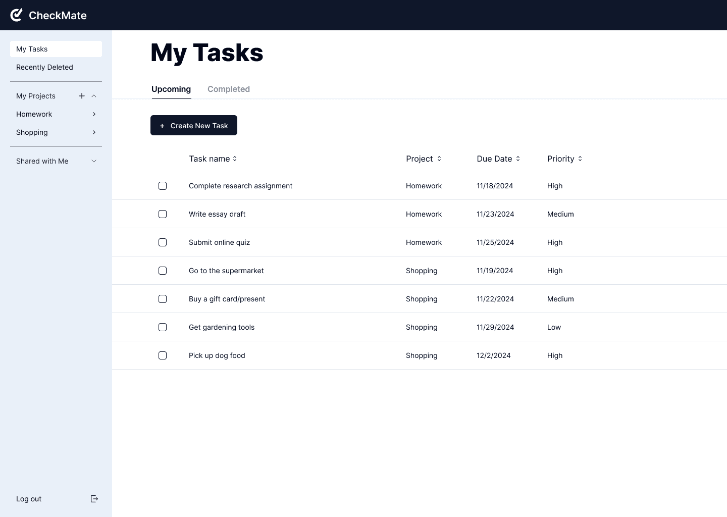Click the 11/23/2024 due date
The width and height of the screenshot is (727, 517).
click(495, 214)
